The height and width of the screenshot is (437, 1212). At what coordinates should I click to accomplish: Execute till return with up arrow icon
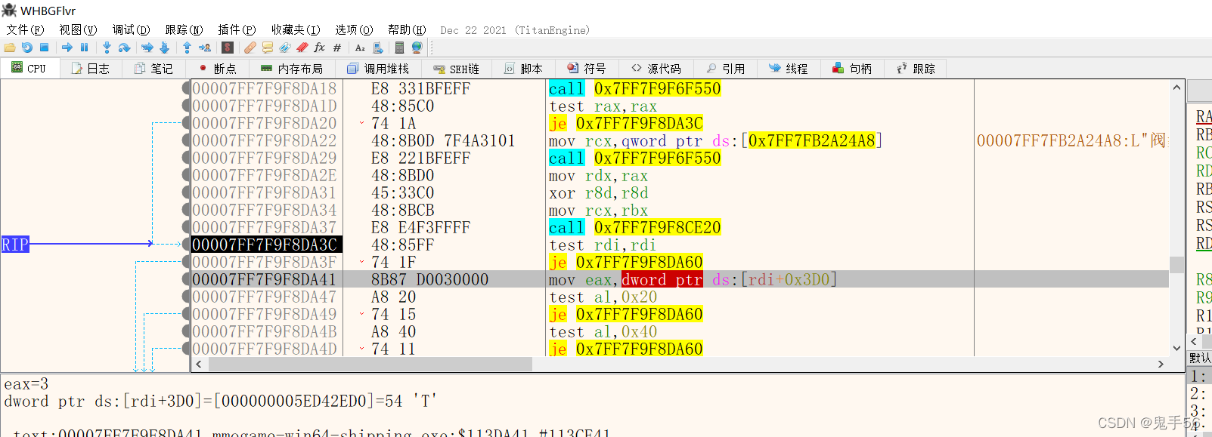click(187, 48)
